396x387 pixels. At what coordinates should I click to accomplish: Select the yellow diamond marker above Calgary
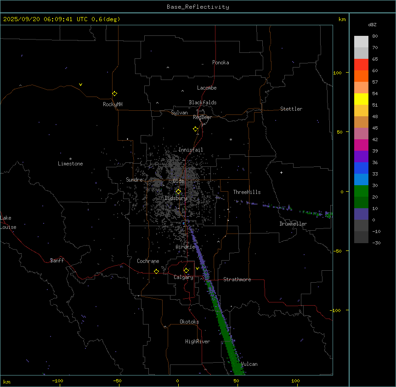[x=186, y=270]
